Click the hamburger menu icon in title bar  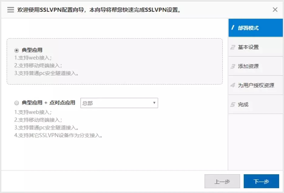pyautogui.click(x=11, y=10)
